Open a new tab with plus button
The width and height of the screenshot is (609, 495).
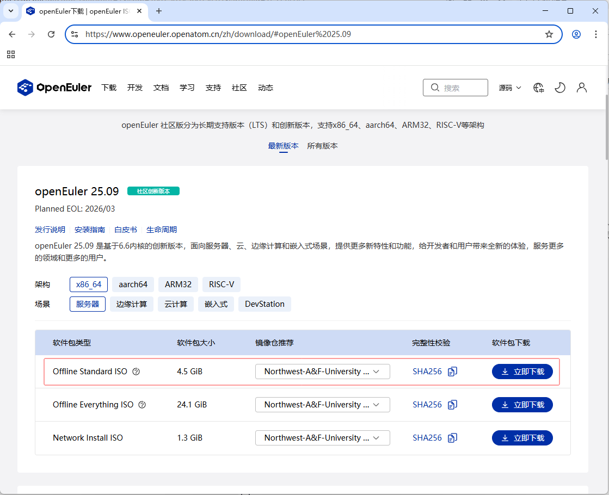[158, 11]
